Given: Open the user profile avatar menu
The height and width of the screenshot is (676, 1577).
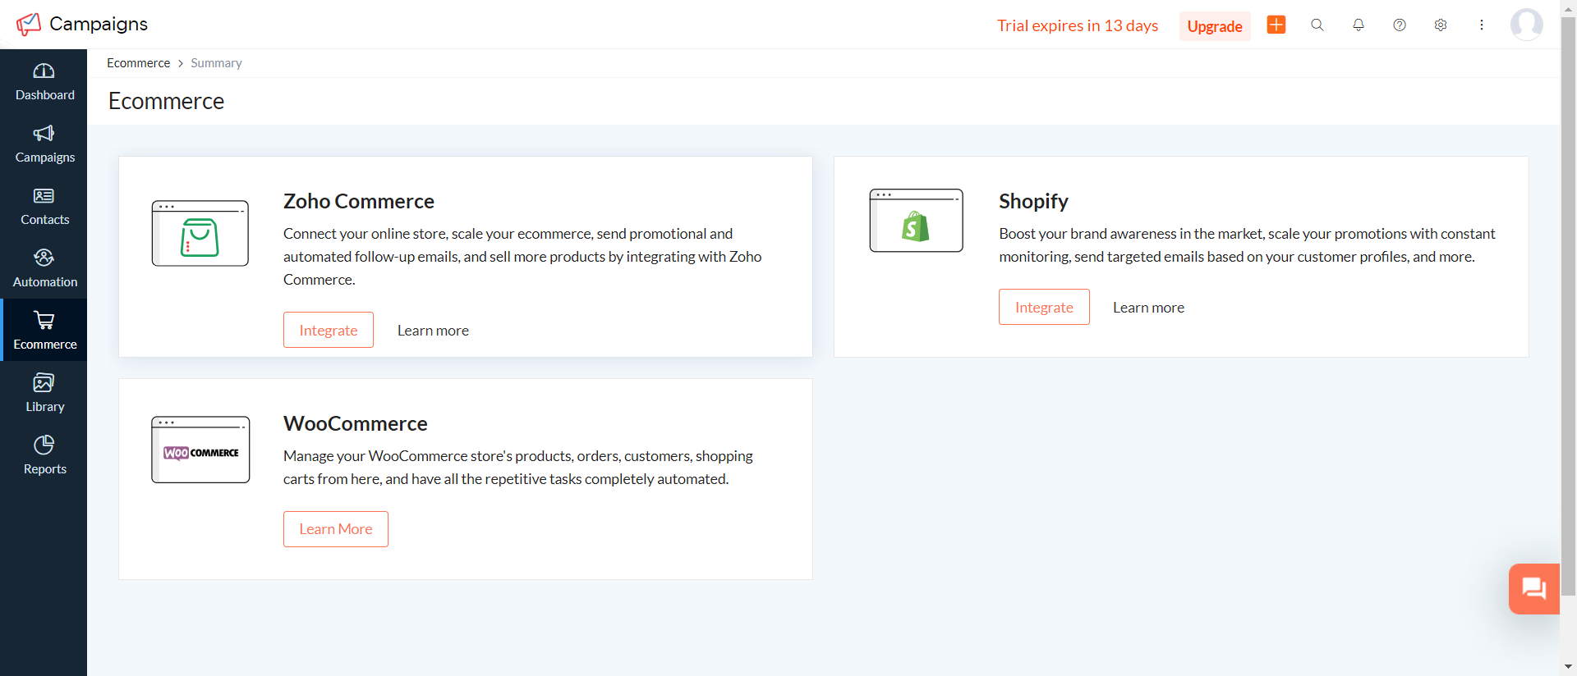Looking at the screenshot, I should point(1526,25).
